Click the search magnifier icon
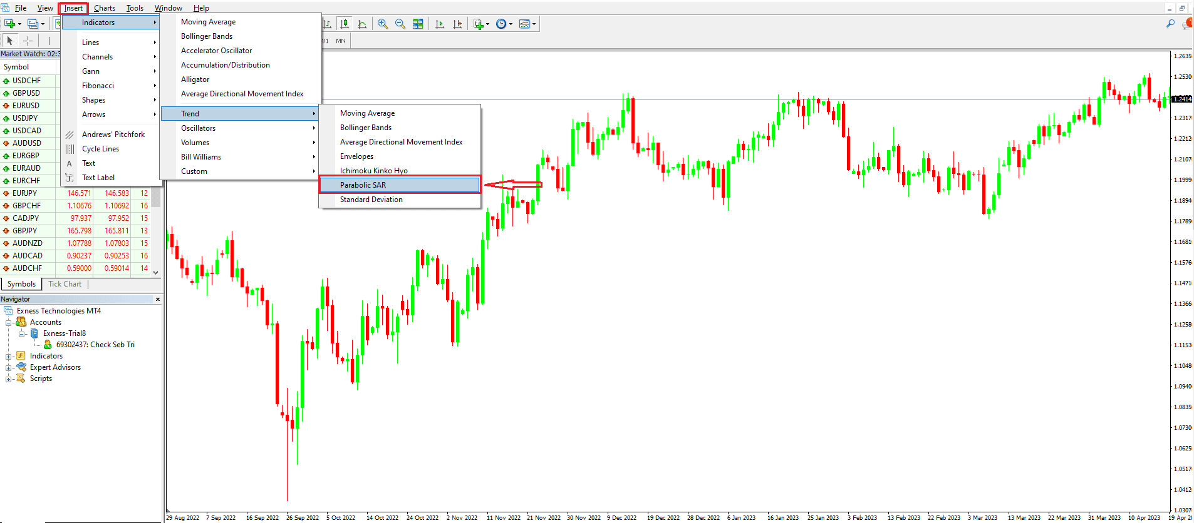Screen dimensions: 1194x523 pos(1170,24)
